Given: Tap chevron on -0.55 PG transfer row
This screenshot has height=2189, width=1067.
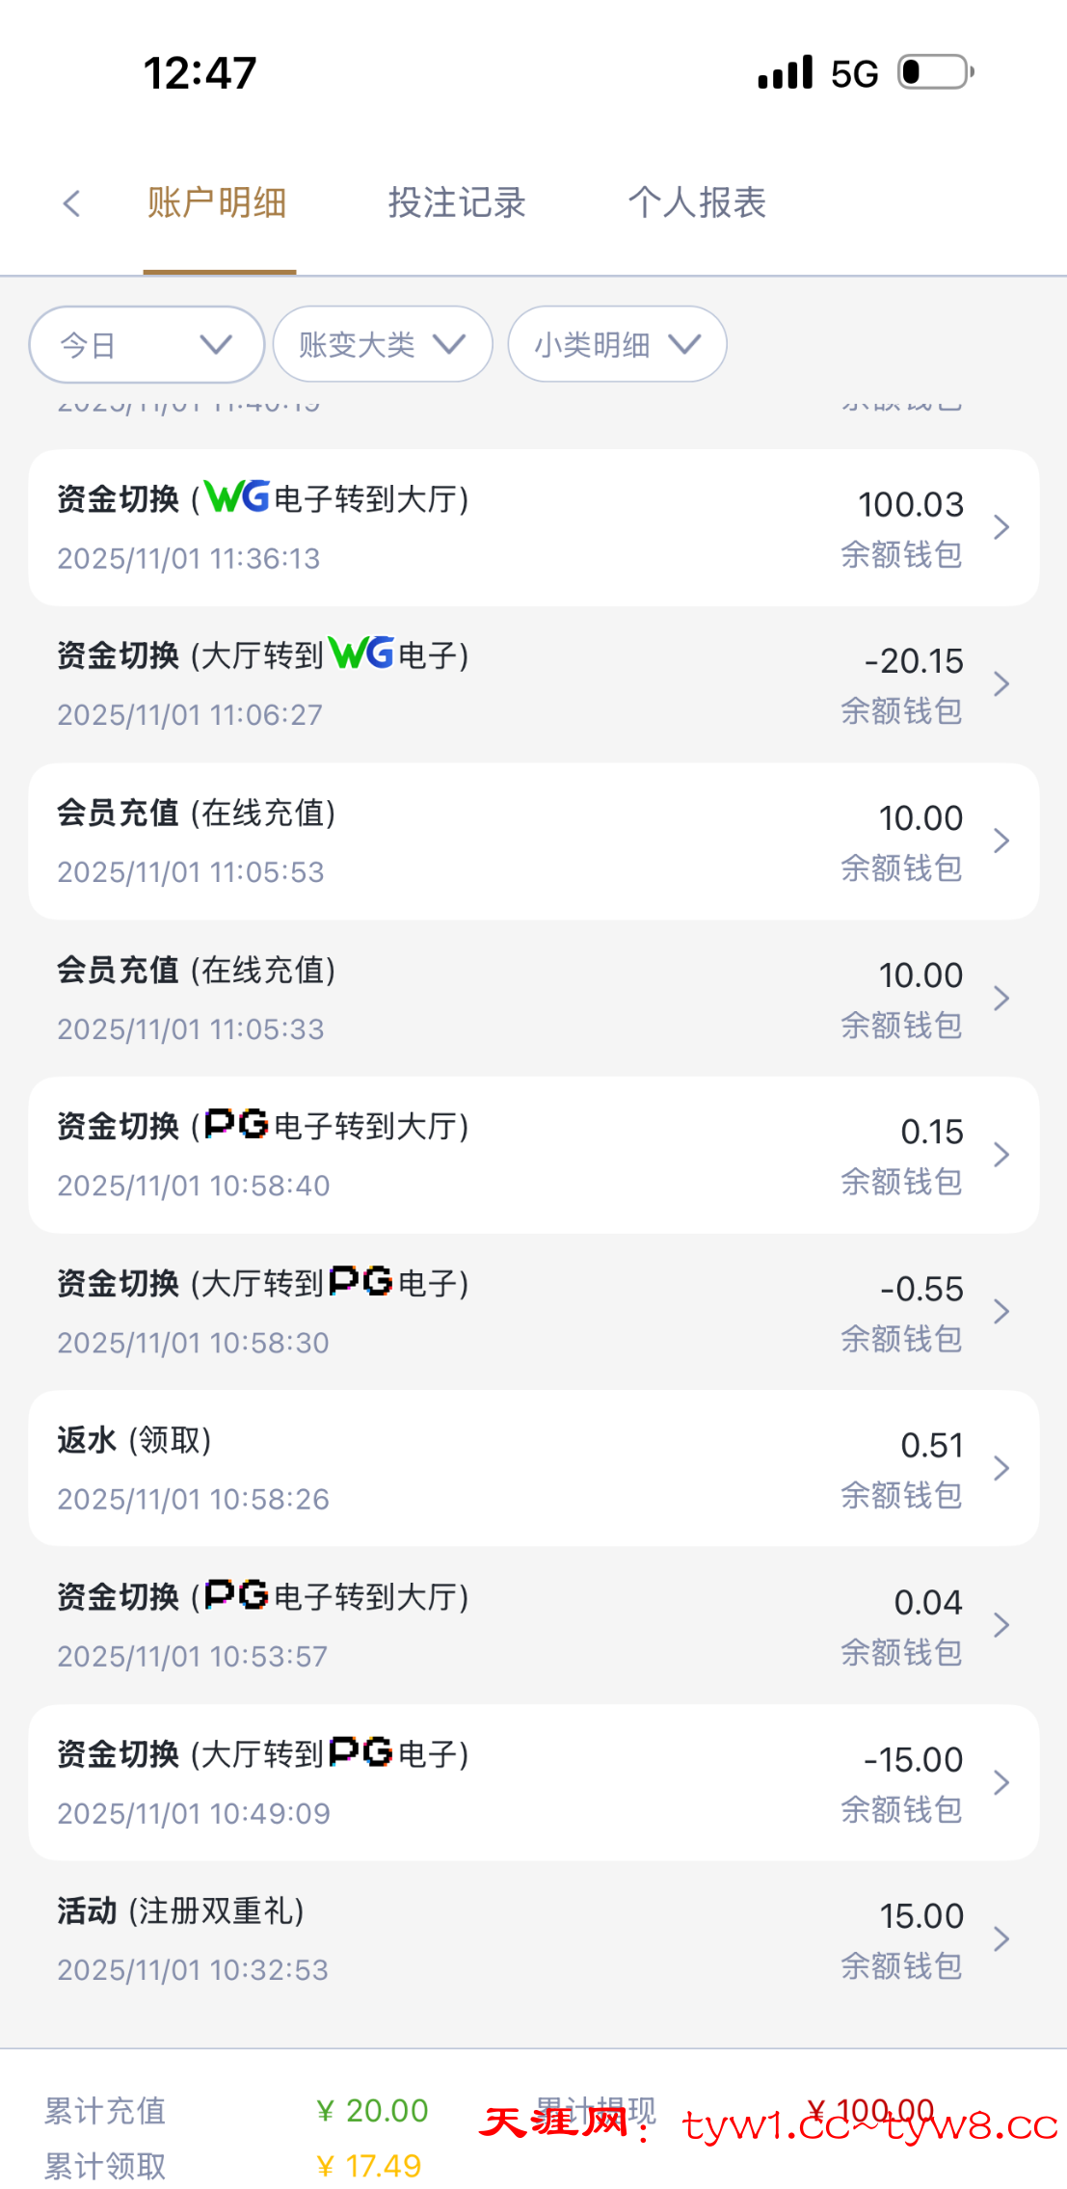Looking at the screenshot, I should (x=1001, y=1311).
